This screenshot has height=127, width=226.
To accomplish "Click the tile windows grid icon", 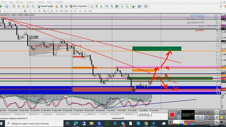I will (117, 6).
